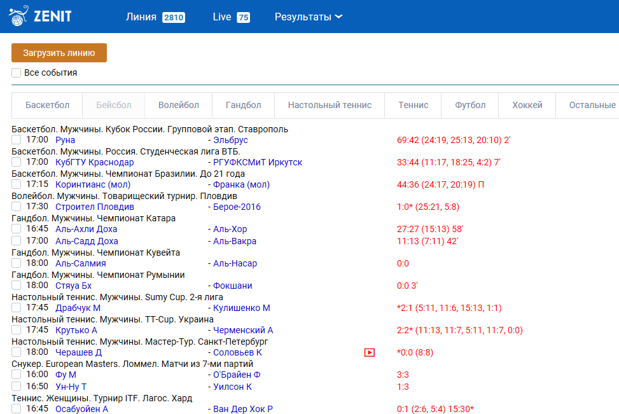Image resolution: width=619 pixels, height=414 pixels.
Task: Open the Коринтианс (мол) link
Action: [x=93, y=184]
